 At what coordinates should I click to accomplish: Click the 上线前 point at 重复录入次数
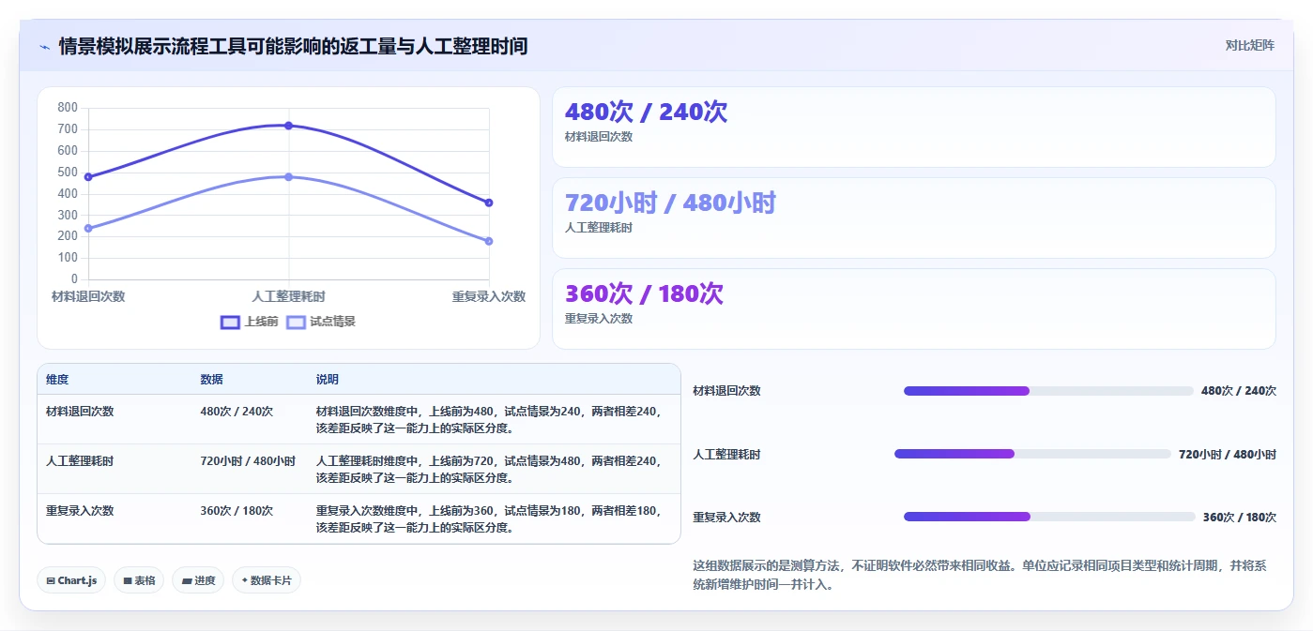(489, 203)
